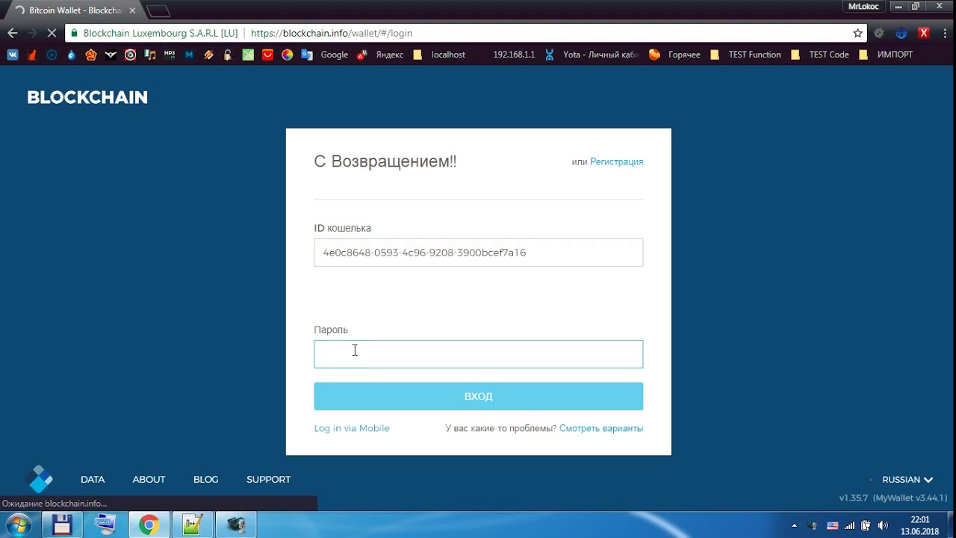This screenshot has height=538, width=956.
Task: Click the orange cat bookmark icon
Action: pos(32,55)
